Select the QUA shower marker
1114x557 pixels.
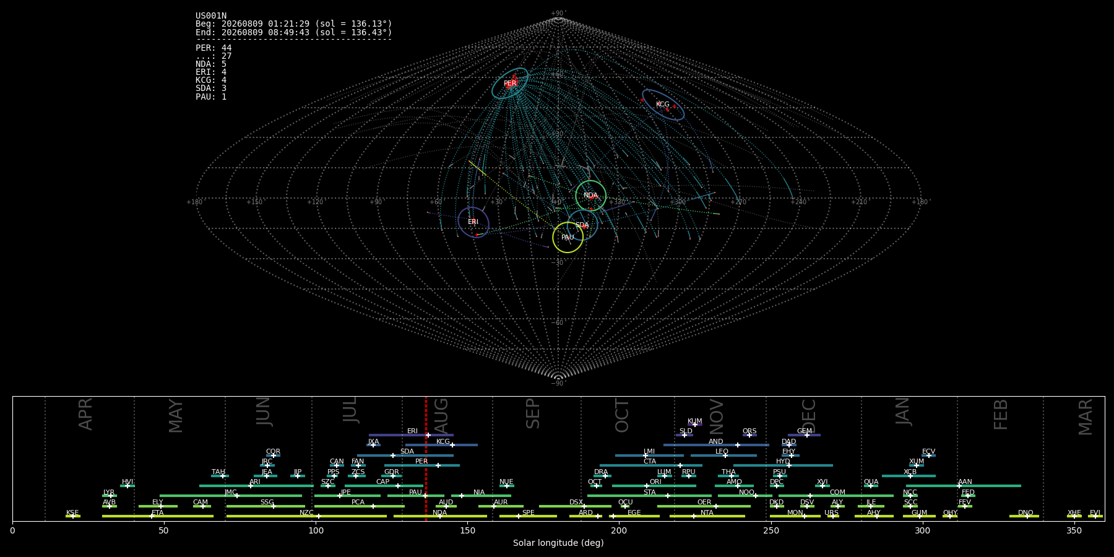(871, 486)
